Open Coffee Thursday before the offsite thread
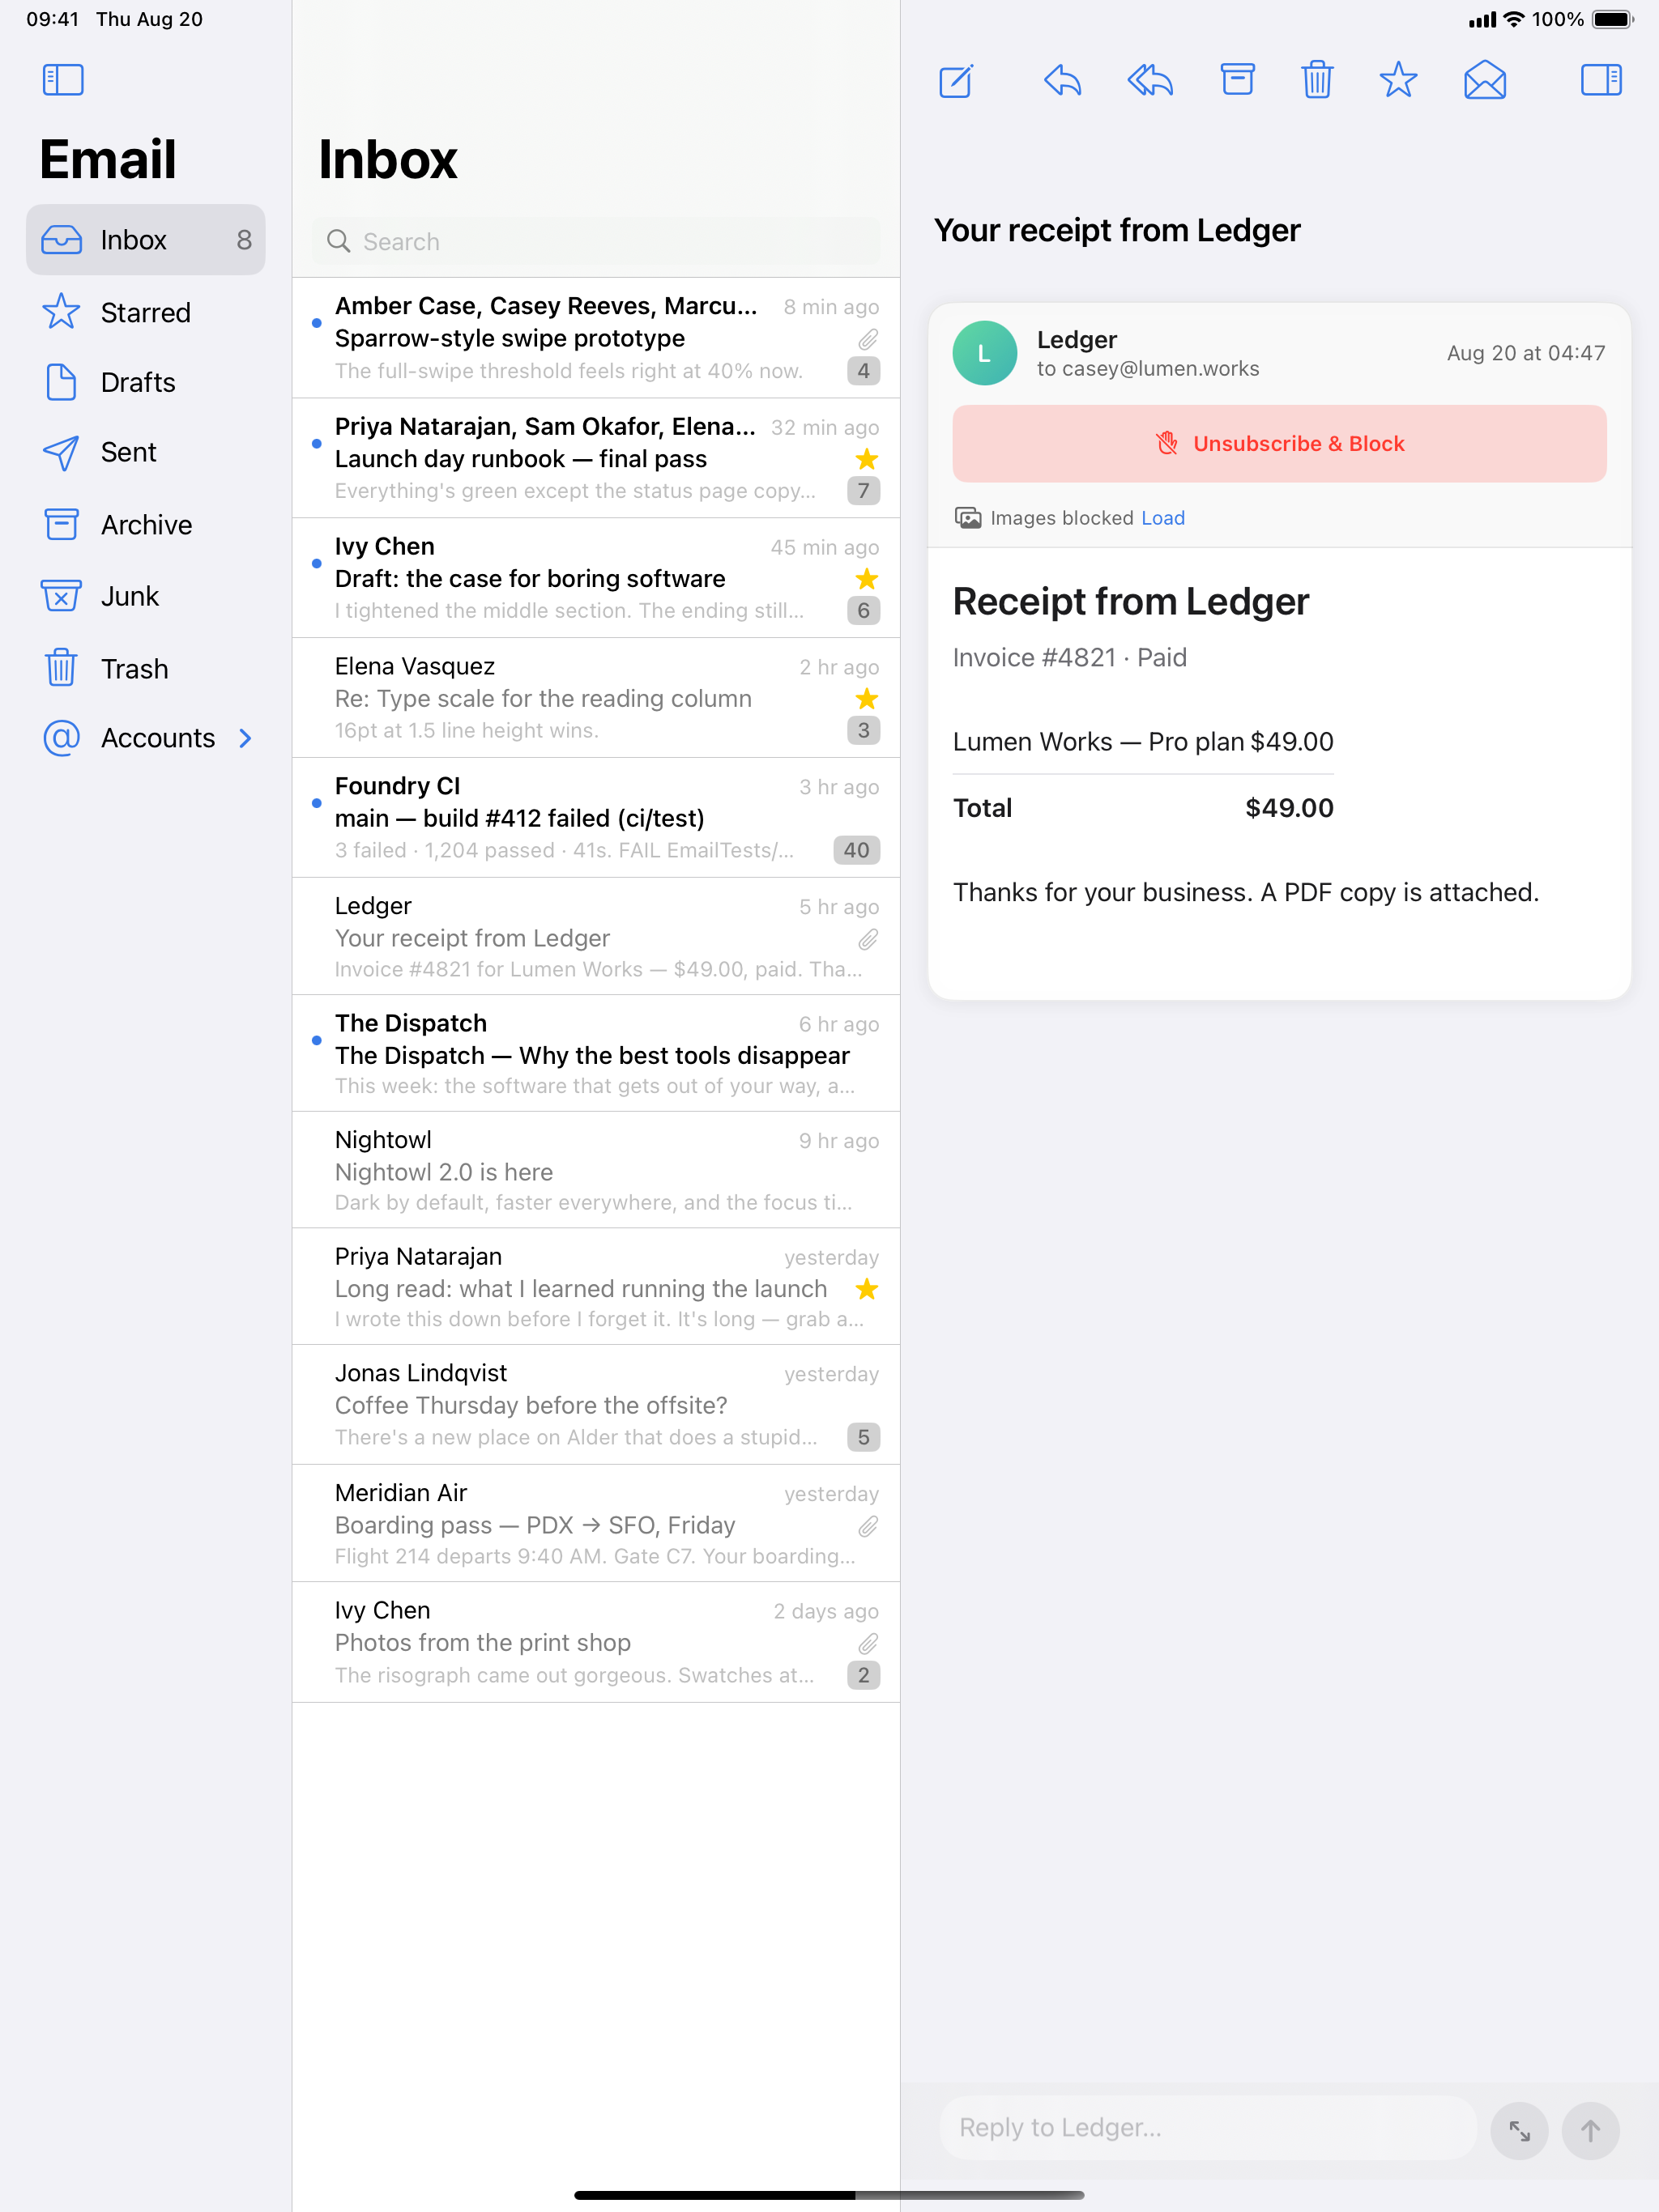Screen dimensions: 1659x2212 point(596,1405)
